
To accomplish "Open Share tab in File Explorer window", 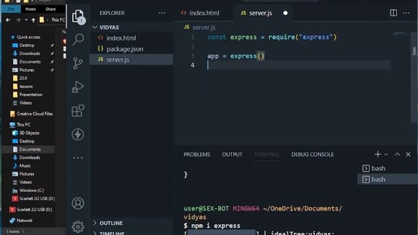I will click(50, 9).
